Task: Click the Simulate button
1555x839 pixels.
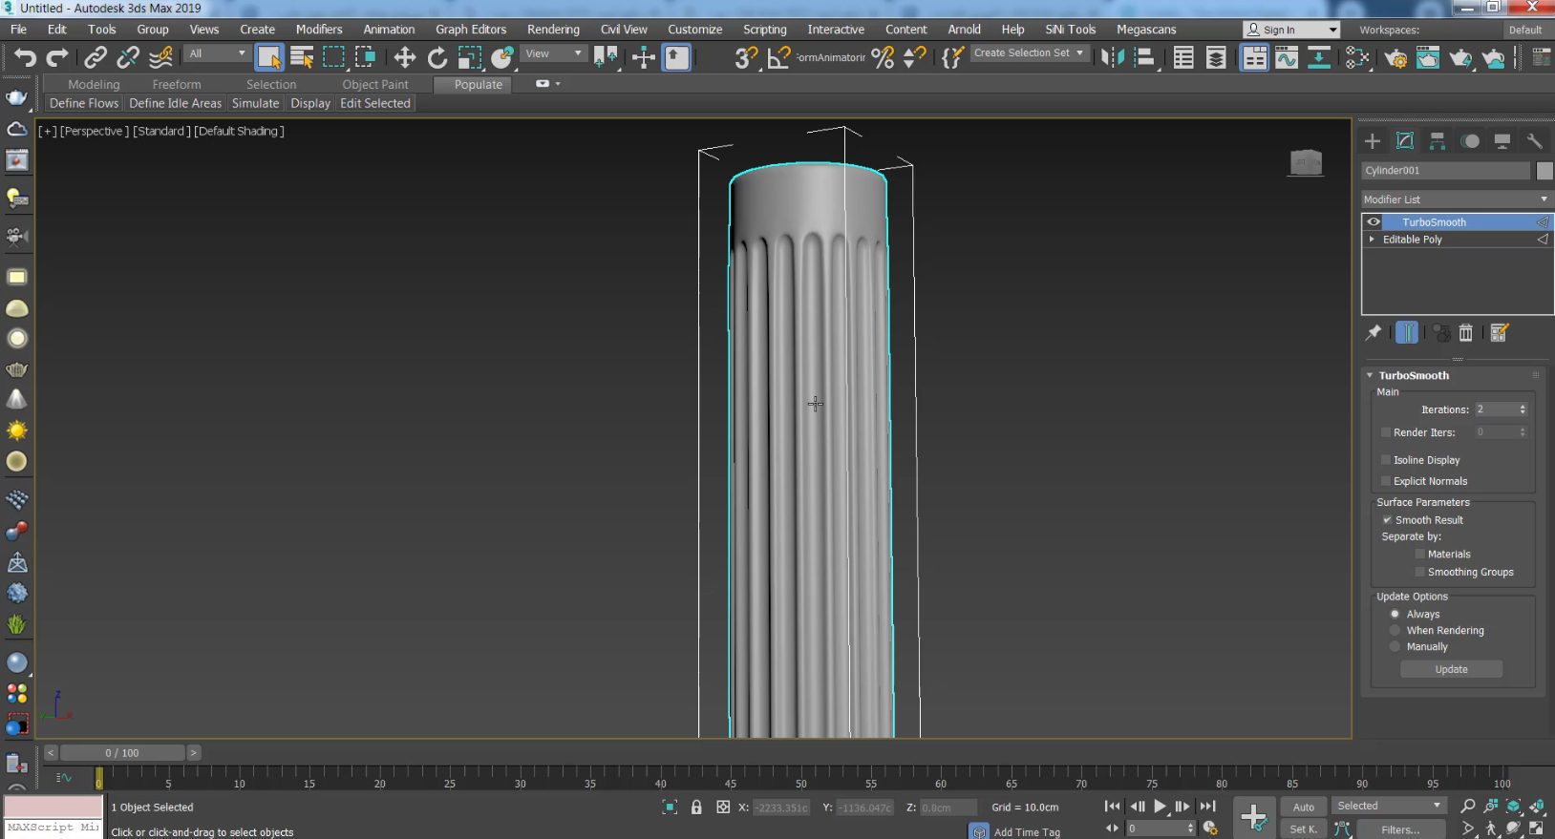Action: (255, 103)
